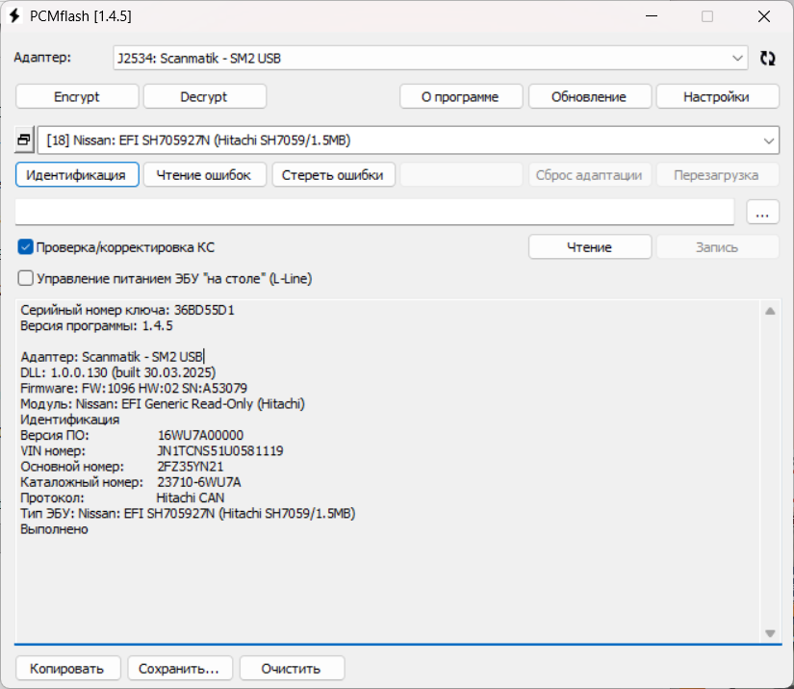Expand the Адаптер dropdown list

click(737, 58)
